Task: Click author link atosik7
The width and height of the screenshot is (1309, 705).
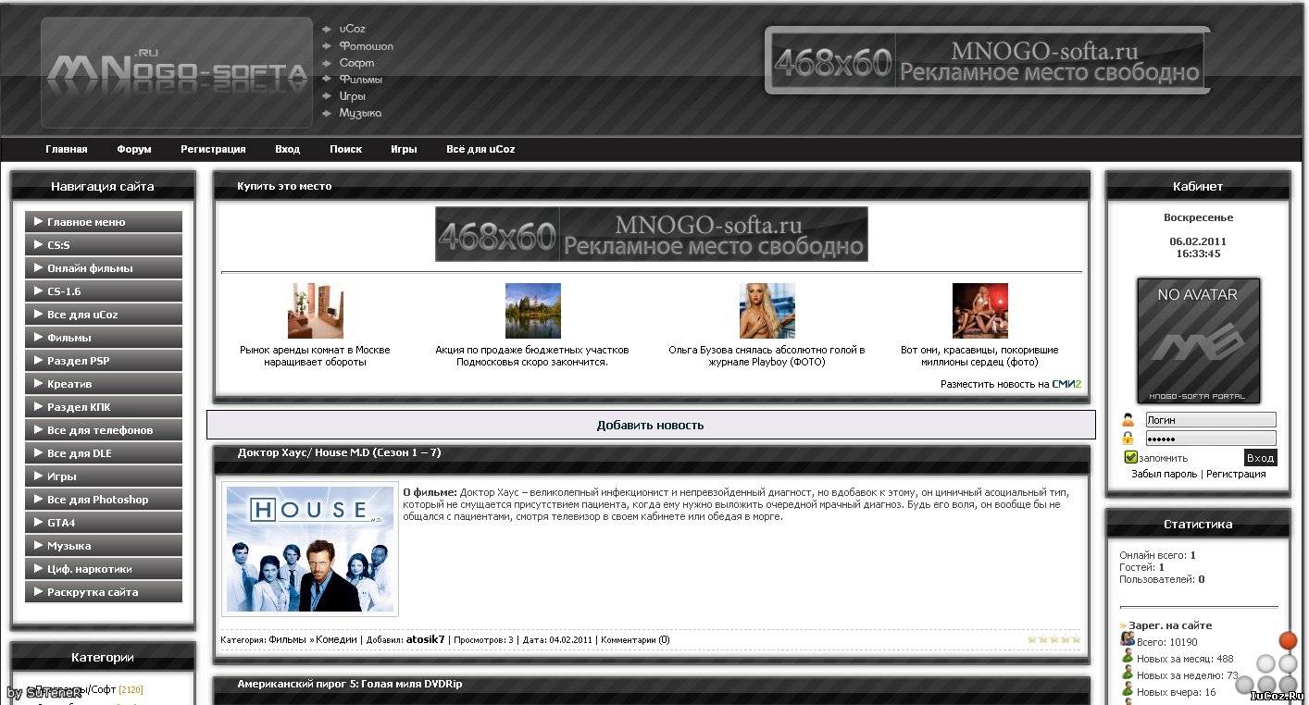Action: click(425, 639)
